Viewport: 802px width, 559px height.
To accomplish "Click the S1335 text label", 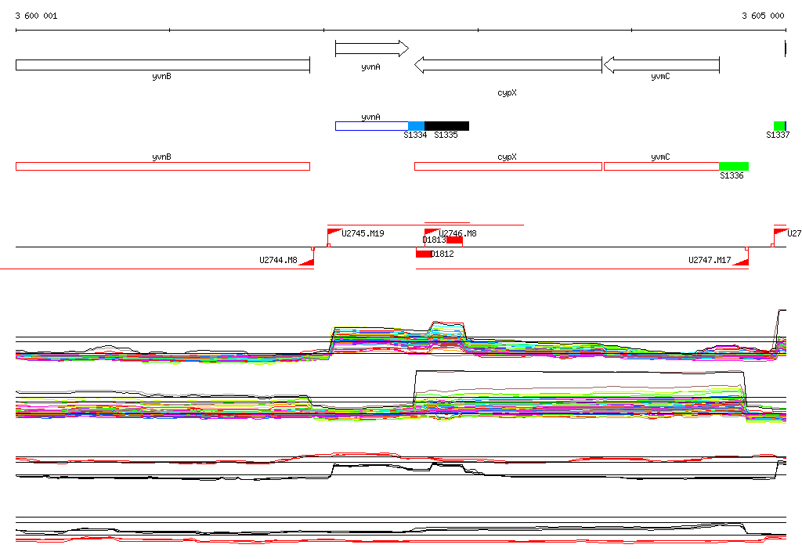I will click(x=446, y=135).
